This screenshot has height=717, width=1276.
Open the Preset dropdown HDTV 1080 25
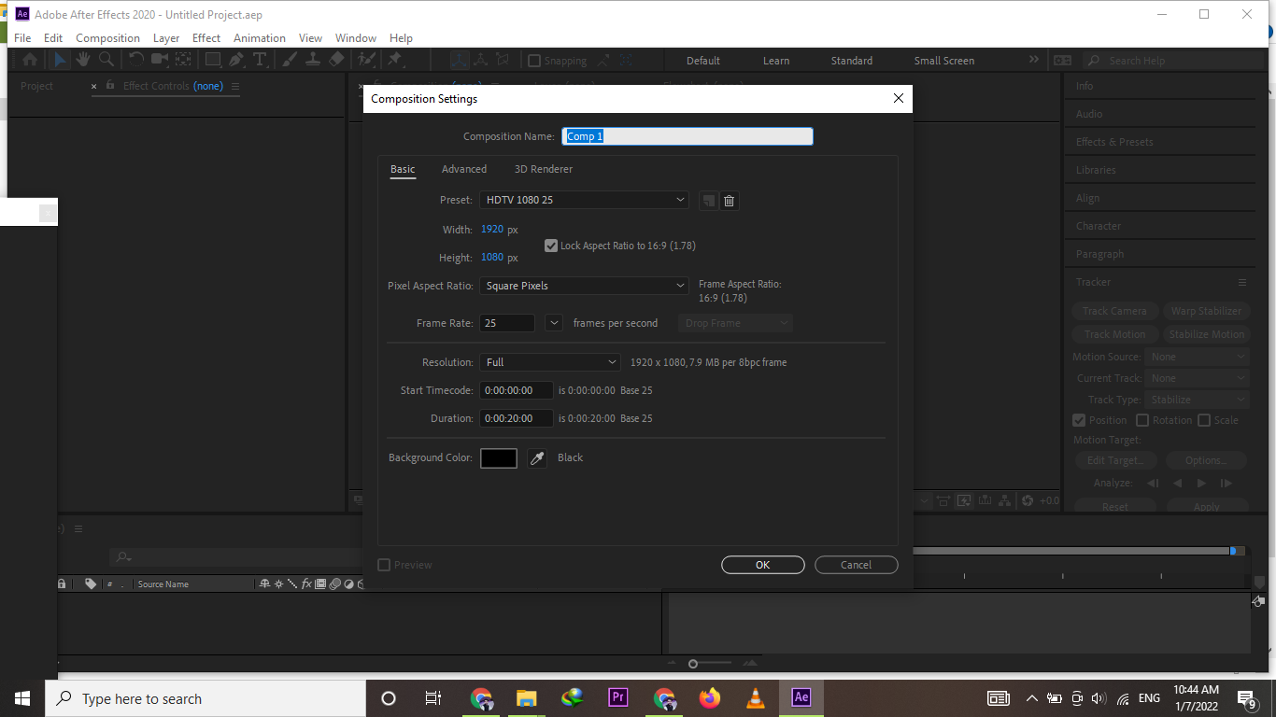[x=584, y=200]
